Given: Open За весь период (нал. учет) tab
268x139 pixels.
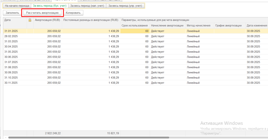Looking at the screenshot, I should click(x=87, y=6).
